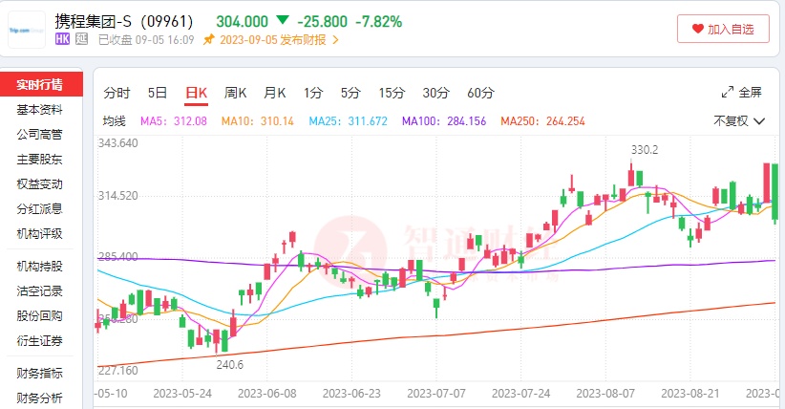The image size is (785, 409).
Task: Click the current price 304.000
Action: (x=243, y=22)
